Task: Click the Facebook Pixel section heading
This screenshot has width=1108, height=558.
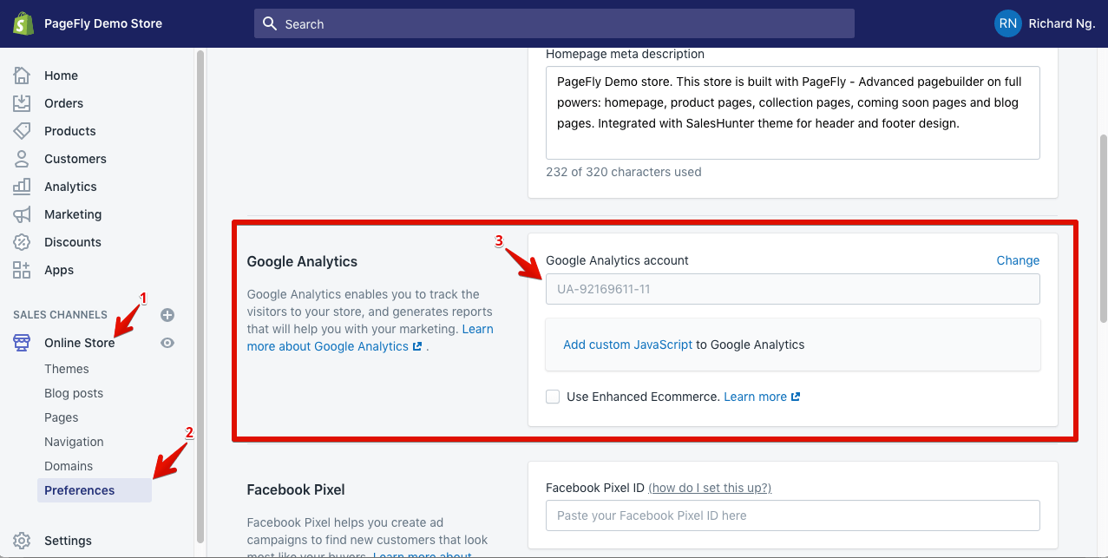Action: tap(296, 489)
